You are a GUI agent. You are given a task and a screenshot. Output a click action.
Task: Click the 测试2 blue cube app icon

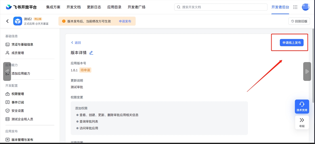tap(18, 21)
